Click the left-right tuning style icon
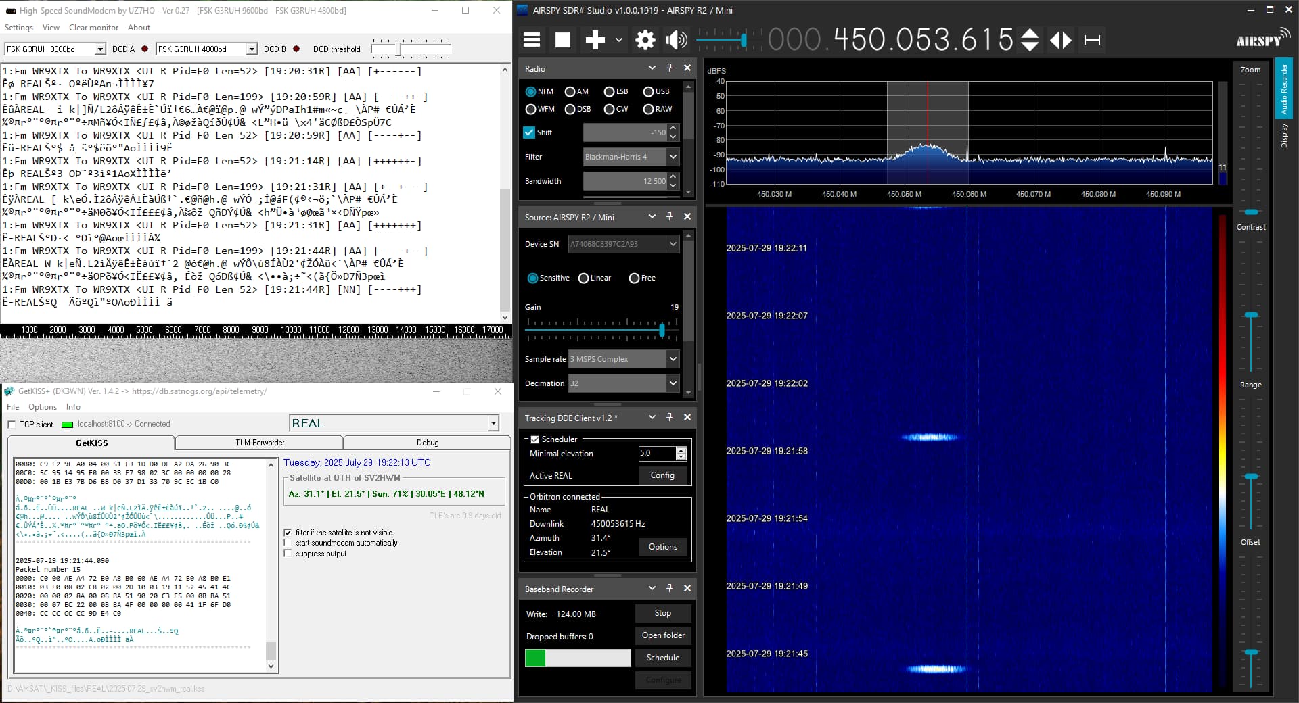The image size is (1299, 703). coord(1060,40)
